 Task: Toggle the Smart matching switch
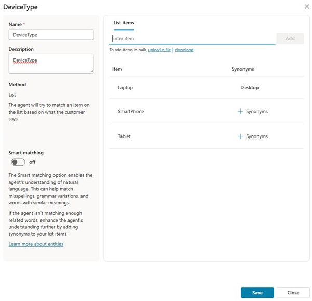pos(18,162)
